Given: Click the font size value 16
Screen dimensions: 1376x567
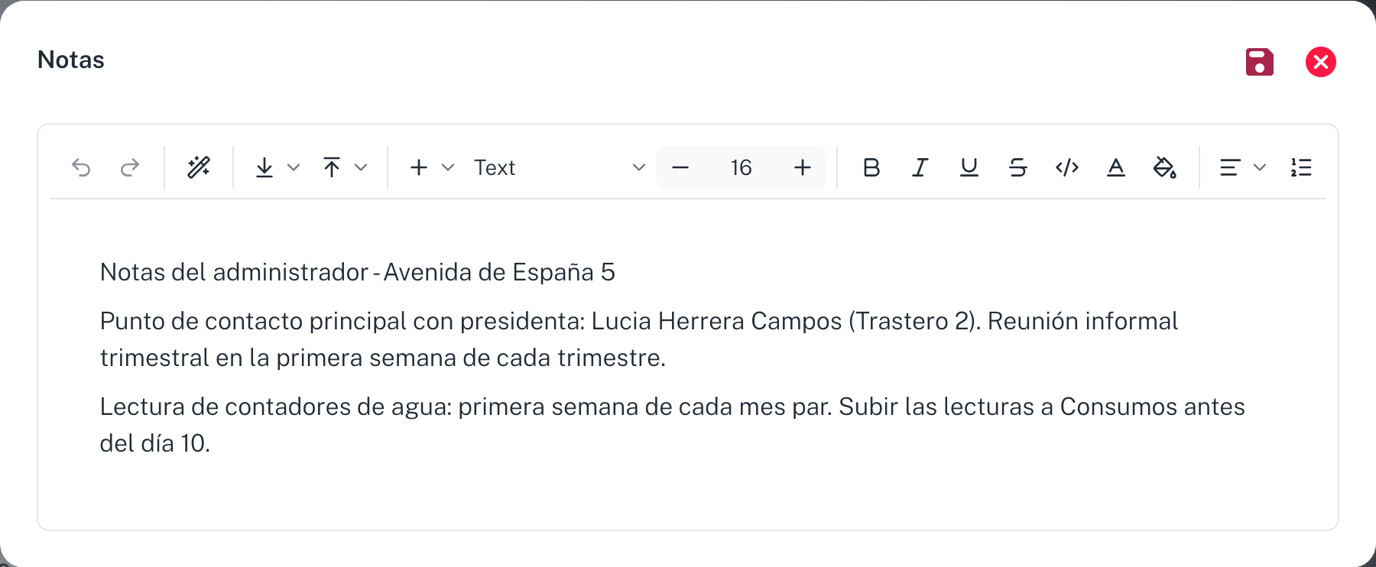Looking at the screenshot, I should (741, 167).
